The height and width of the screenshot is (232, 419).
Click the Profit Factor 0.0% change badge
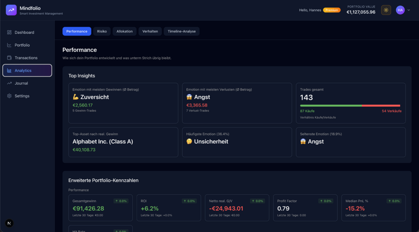tap(326, 201)
